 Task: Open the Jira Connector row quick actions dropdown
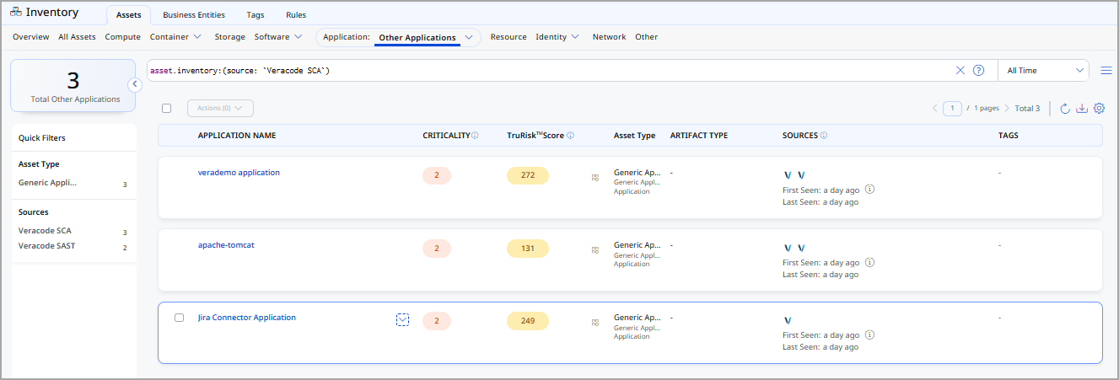(x=402, y=319)
